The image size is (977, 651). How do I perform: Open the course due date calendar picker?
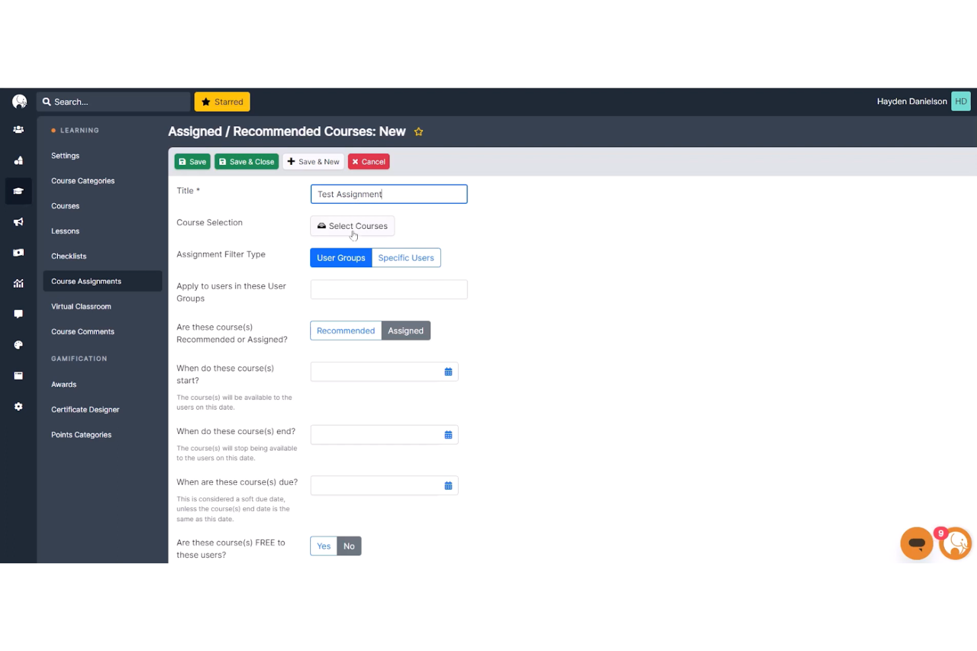pyautogui.click(x=448, y=485)
